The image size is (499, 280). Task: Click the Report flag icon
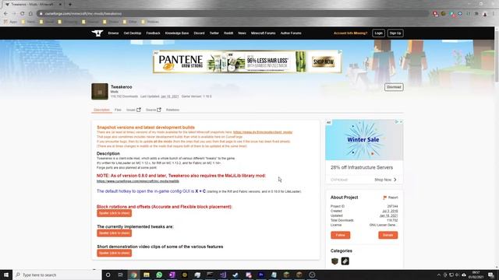[384, 198]
